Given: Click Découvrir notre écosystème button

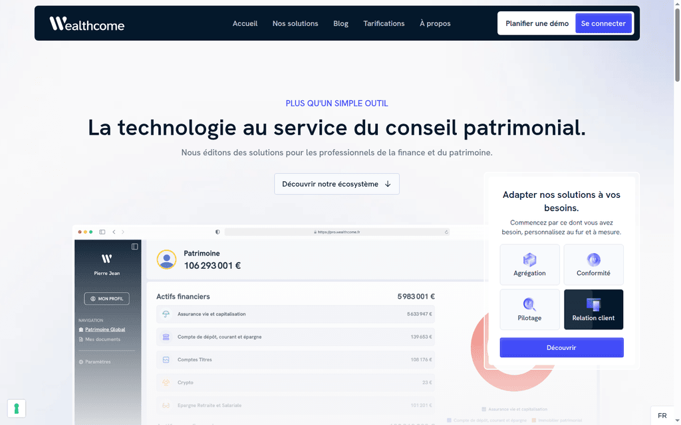Looking at the screenshot, I should coord(337,184).
